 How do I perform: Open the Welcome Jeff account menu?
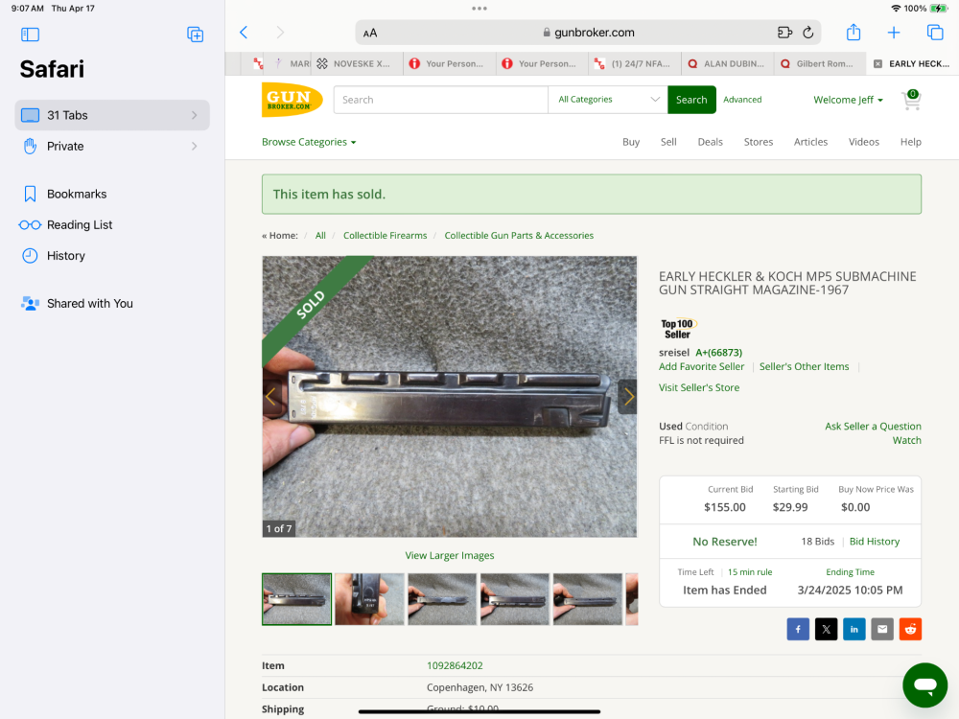point(848,100)
